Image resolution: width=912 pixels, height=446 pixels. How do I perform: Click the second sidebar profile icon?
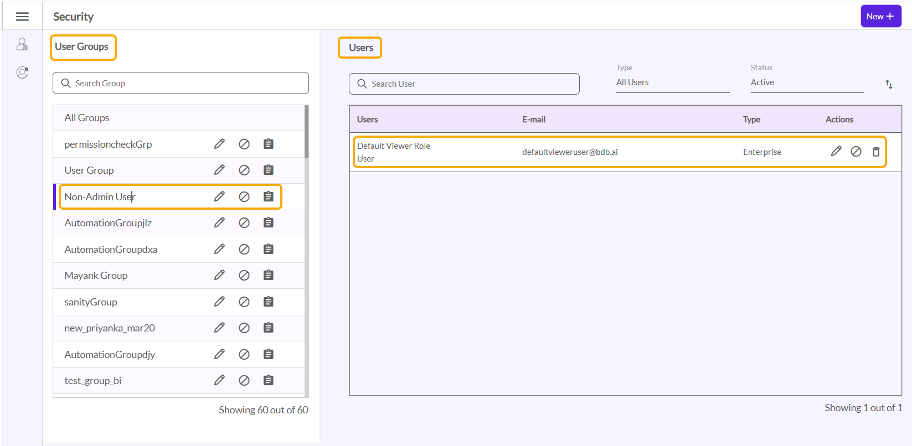pos(22,72)
